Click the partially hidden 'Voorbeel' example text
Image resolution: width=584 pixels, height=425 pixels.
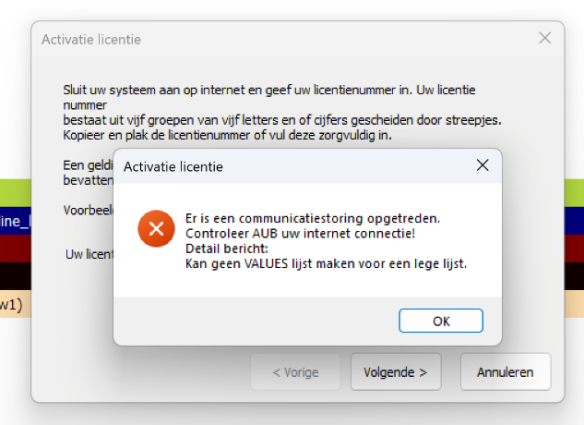click(89, 210)
